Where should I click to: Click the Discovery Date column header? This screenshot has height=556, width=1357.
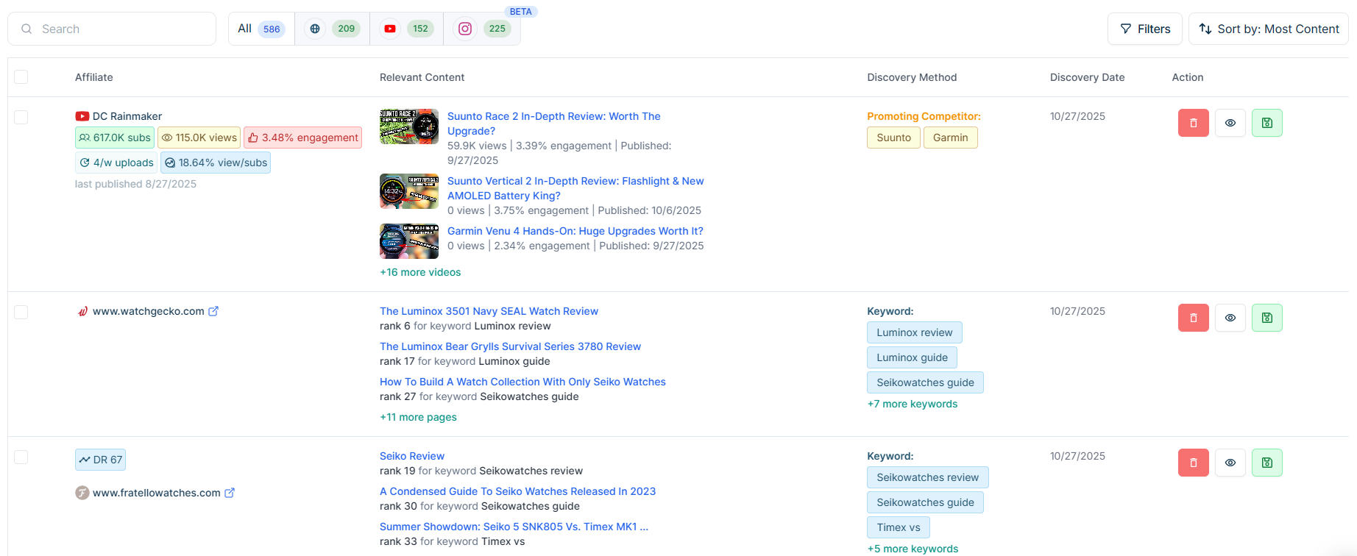pos(1087,77)
